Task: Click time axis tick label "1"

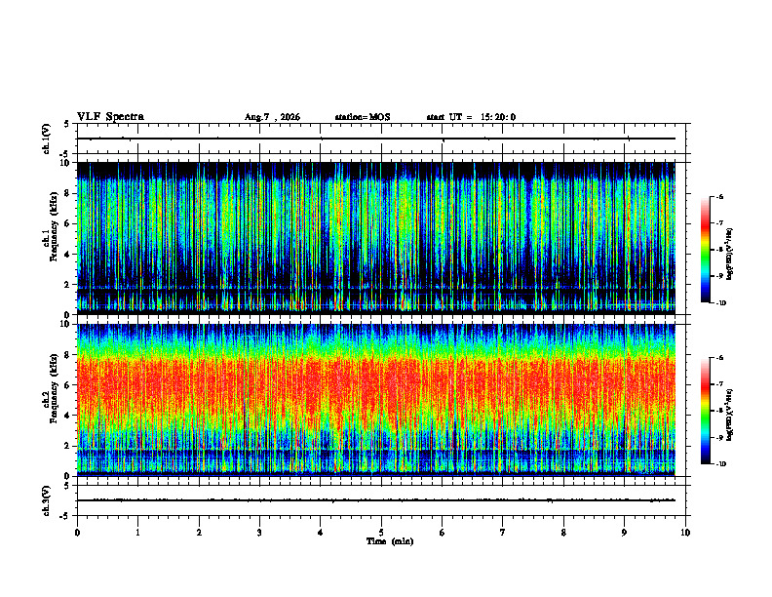Action: coord(137,533)
